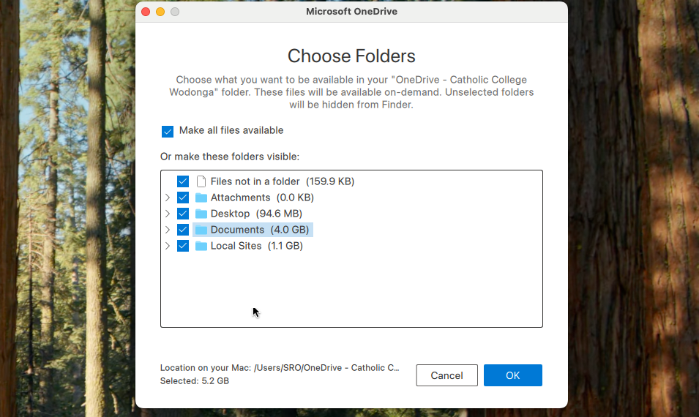The width and height of the screenshot is (699, 417).
Task: Click the Documents folder icon
Action: click(x=201, y=230)
